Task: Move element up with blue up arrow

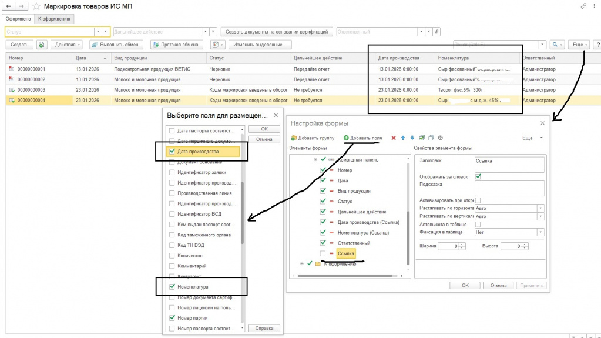Action: (403, 138)
